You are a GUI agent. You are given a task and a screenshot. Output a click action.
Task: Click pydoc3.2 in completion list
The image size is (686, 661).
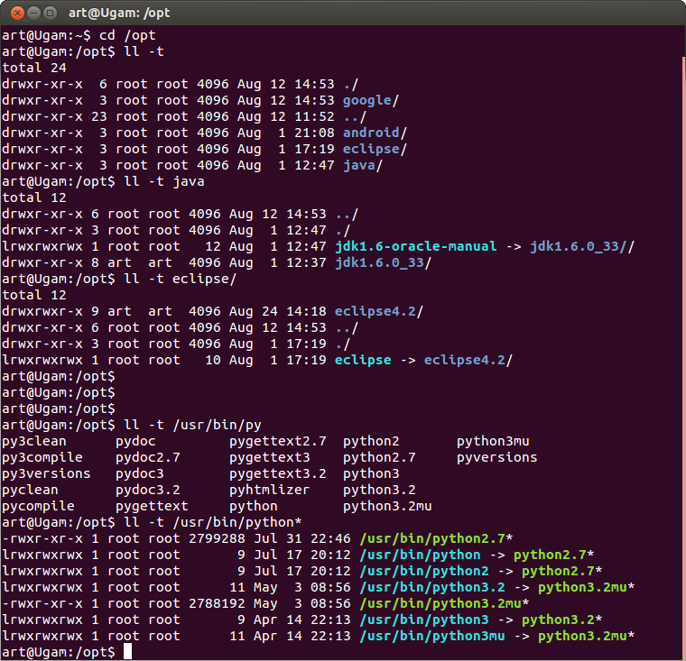(x=148, y=490)
